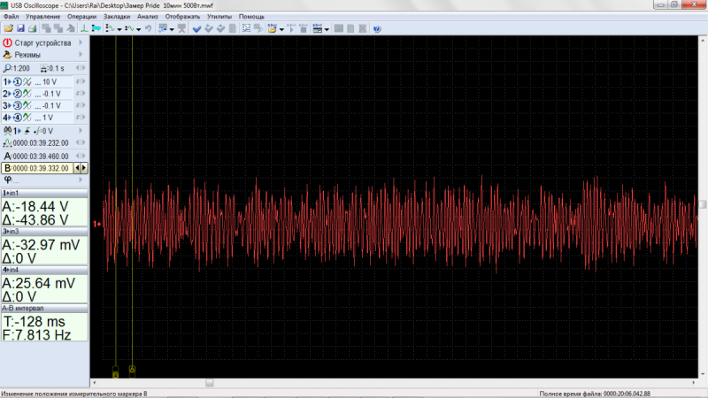708x398 pixels.
Task: Toggle channel 2 circled number indicator
Action: pos(17,94)
